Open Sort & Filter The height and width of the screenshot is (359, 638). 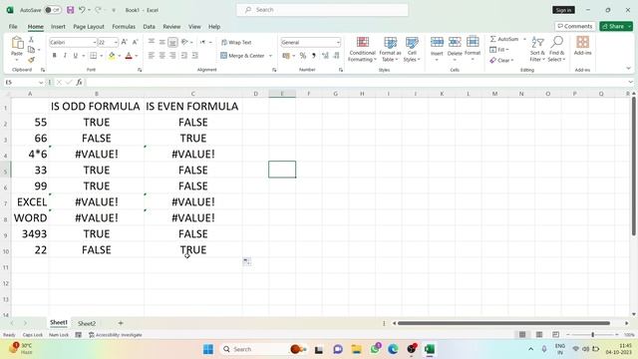(537, 49)
